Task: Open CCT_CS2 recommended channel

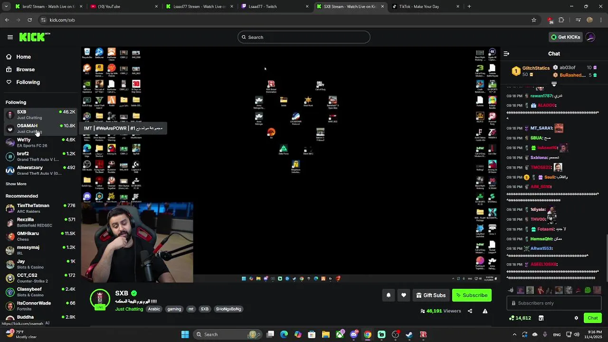Action: (x=40, y=278)
